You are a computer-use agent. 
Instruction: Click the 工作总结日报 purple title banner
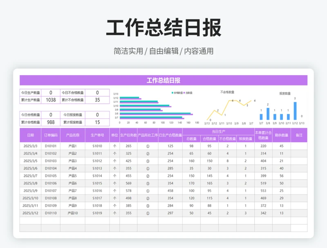click(x=163, y=80)
